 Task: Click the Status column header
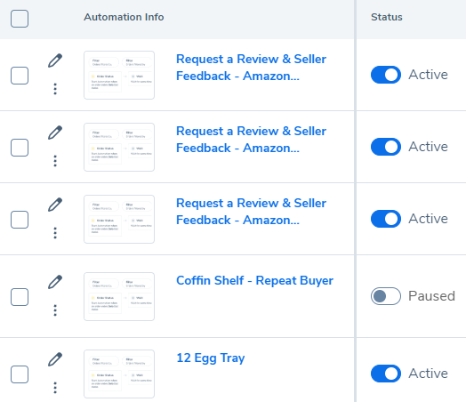pos(386,17)
